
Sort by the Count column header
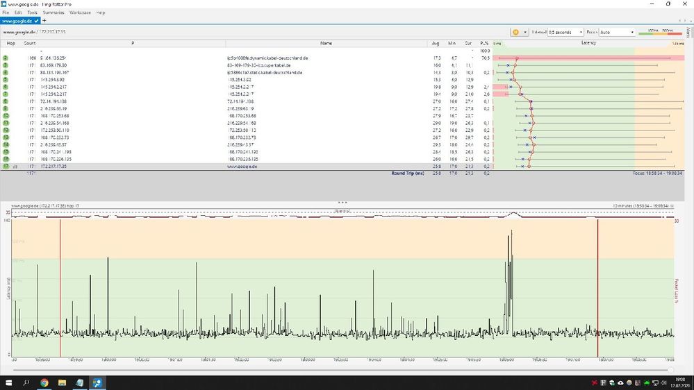pos(30,43)
